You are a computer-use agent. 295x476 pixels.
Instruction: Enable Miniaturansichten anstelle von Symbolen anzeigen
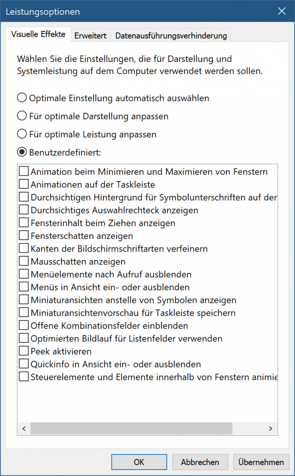pyautogui.click(x=24, y=300)
